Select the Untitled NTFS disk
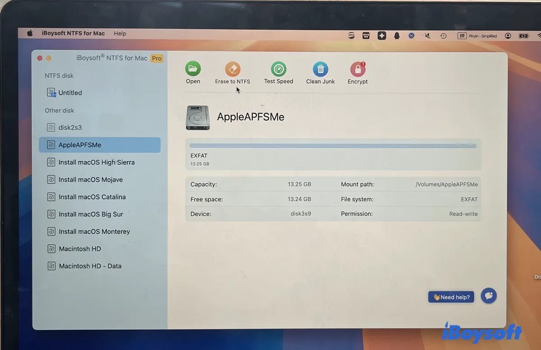Viewport: 541px width, 350px height. (65, 93)
